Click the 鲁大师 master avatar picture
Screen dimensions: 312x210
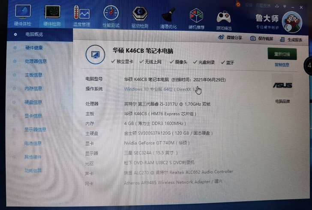(x=292, y=22)
